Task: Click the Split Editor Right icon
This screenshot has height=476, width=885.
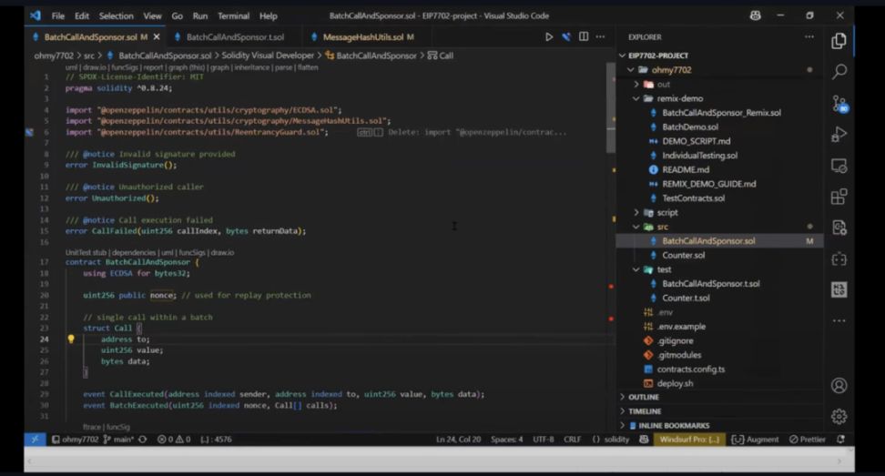Action: pos(584,36)
